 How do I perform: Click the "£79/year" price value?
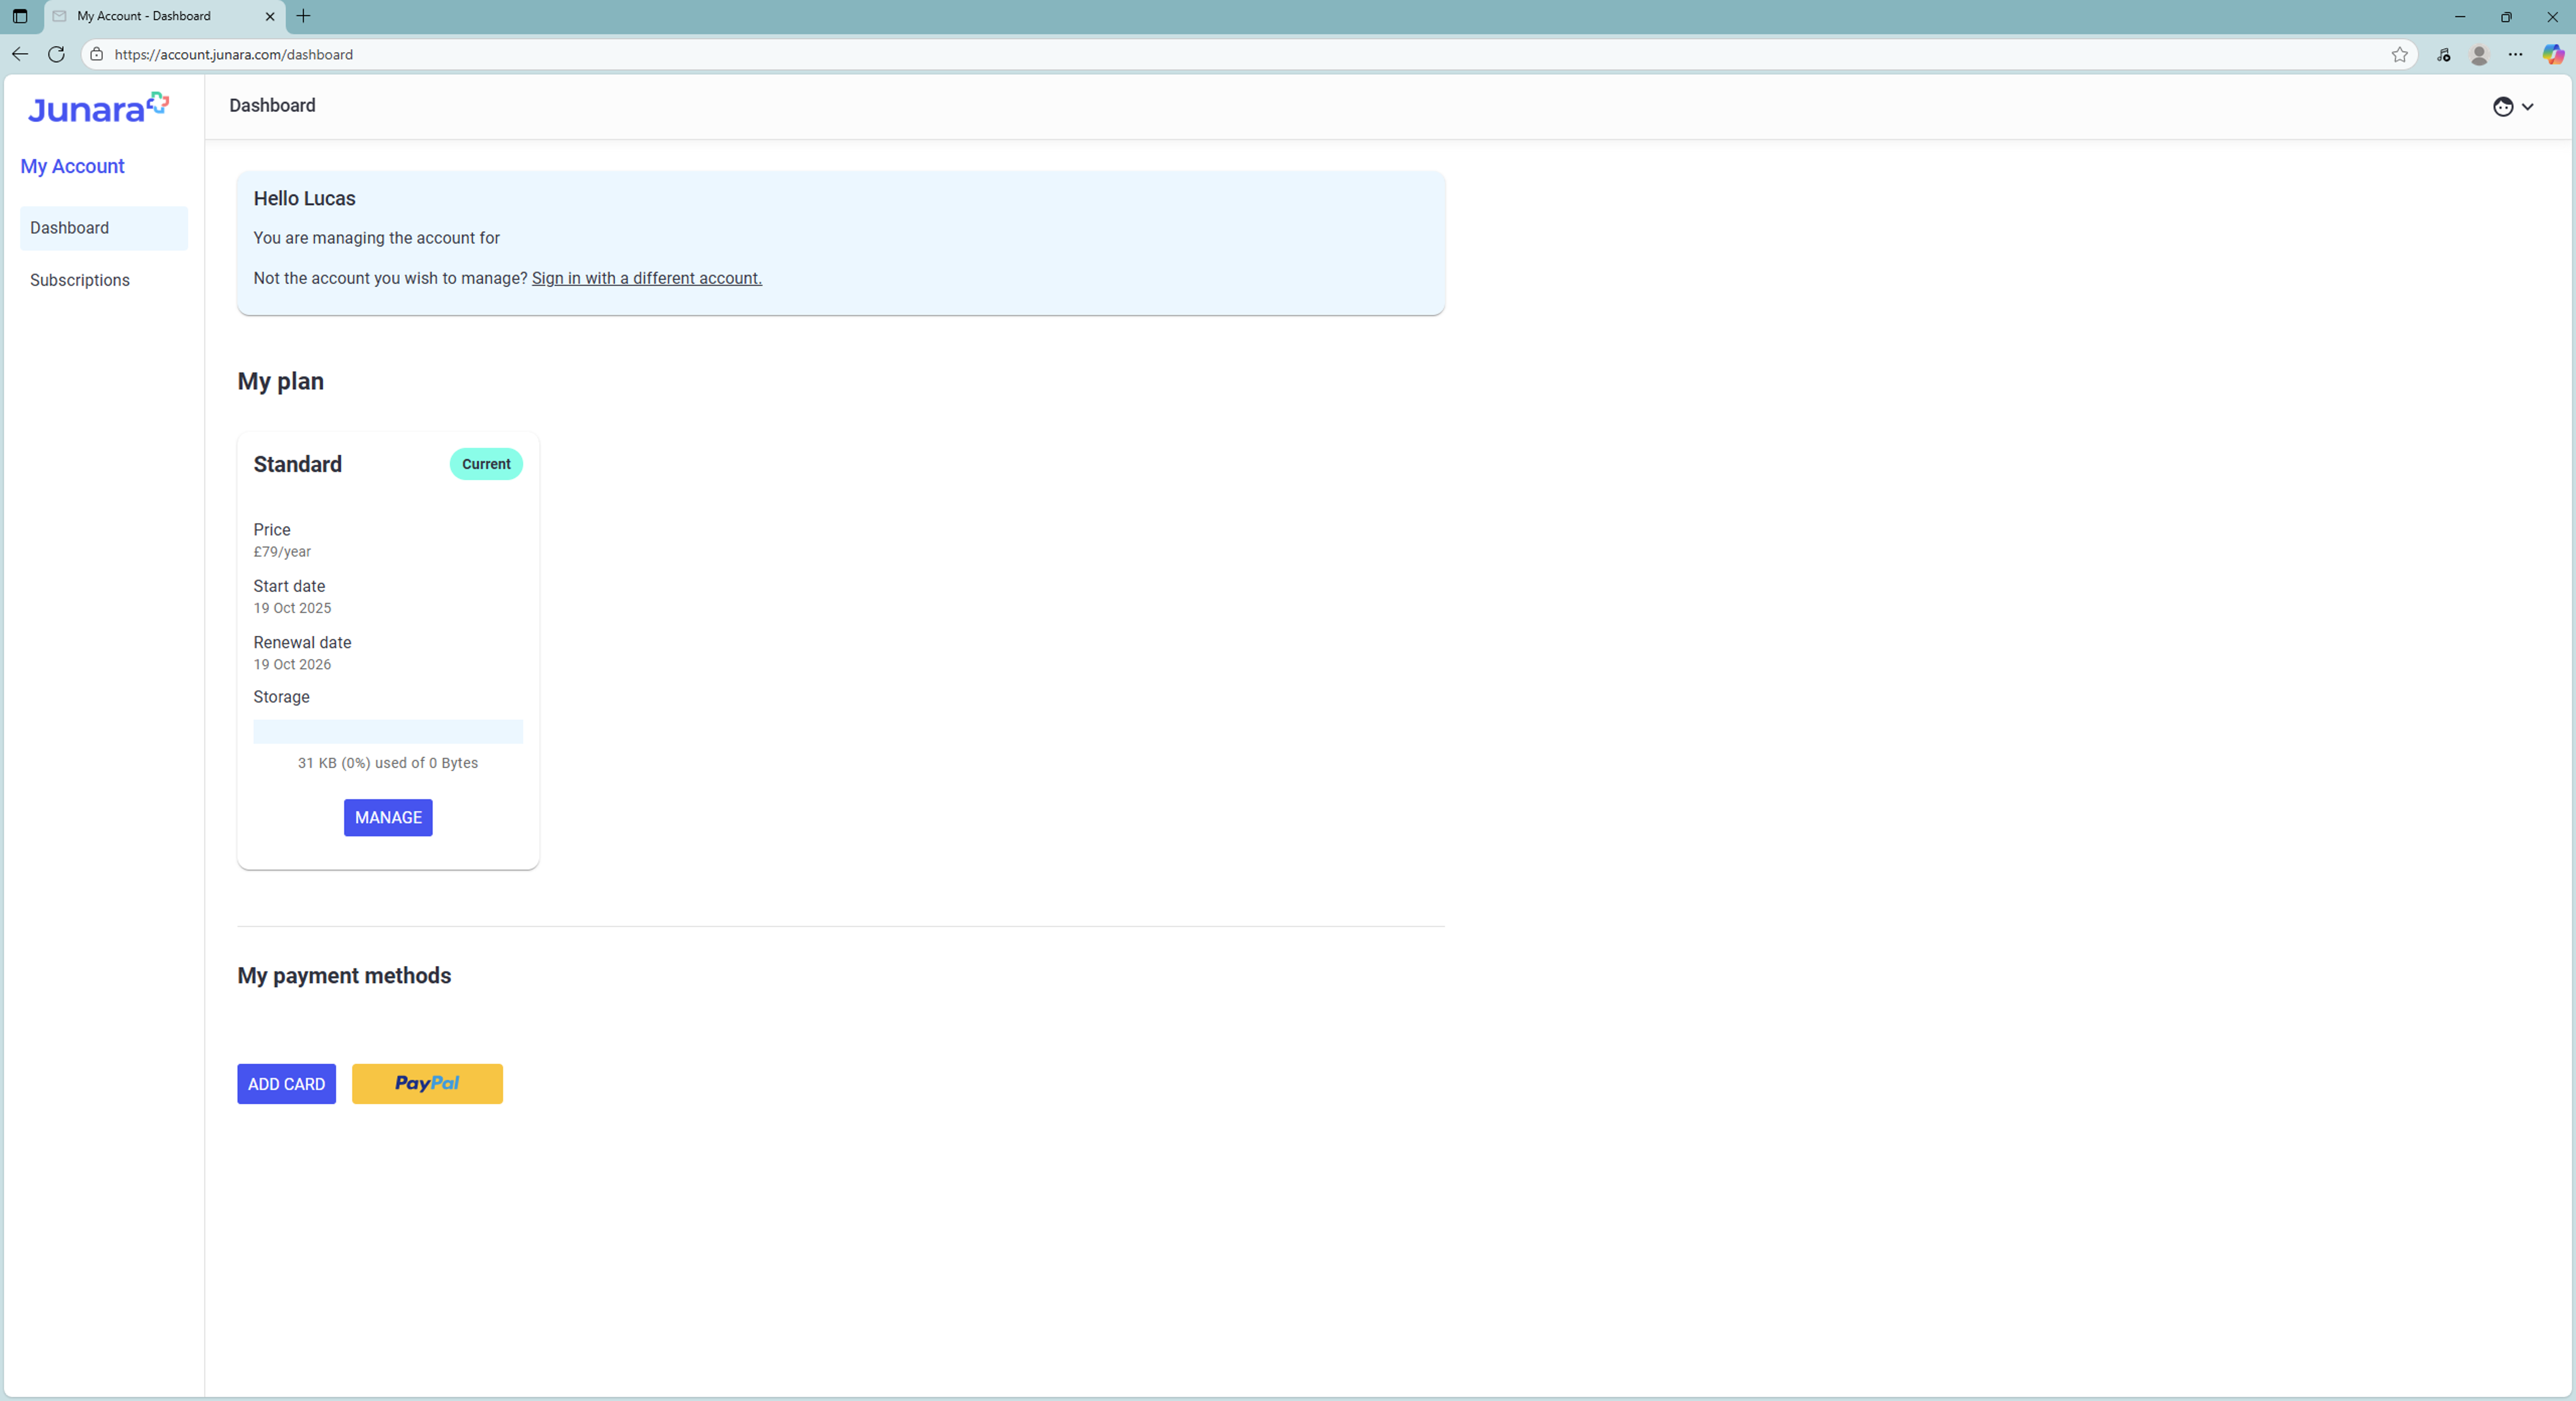pos(282,552)
